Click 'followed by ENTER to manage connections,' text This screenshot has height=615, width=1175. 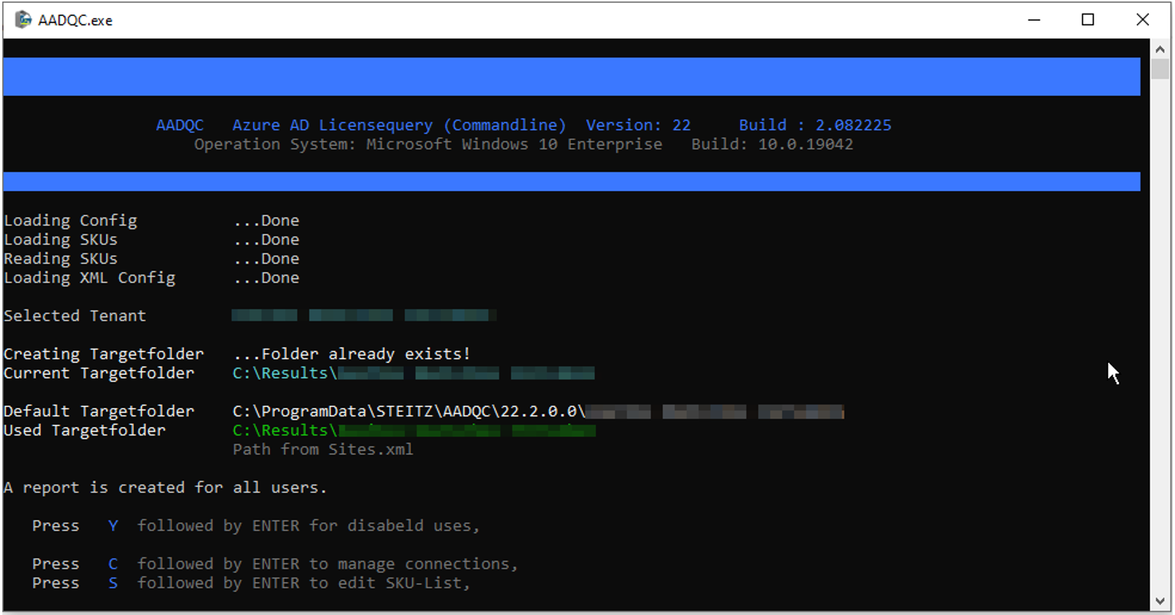pyautogui.click(x=328, y=564)
